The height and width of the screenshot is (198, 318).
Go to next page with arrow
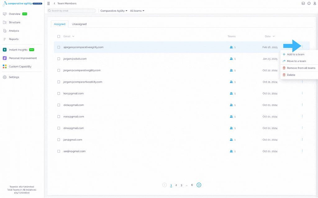[199, 185]
